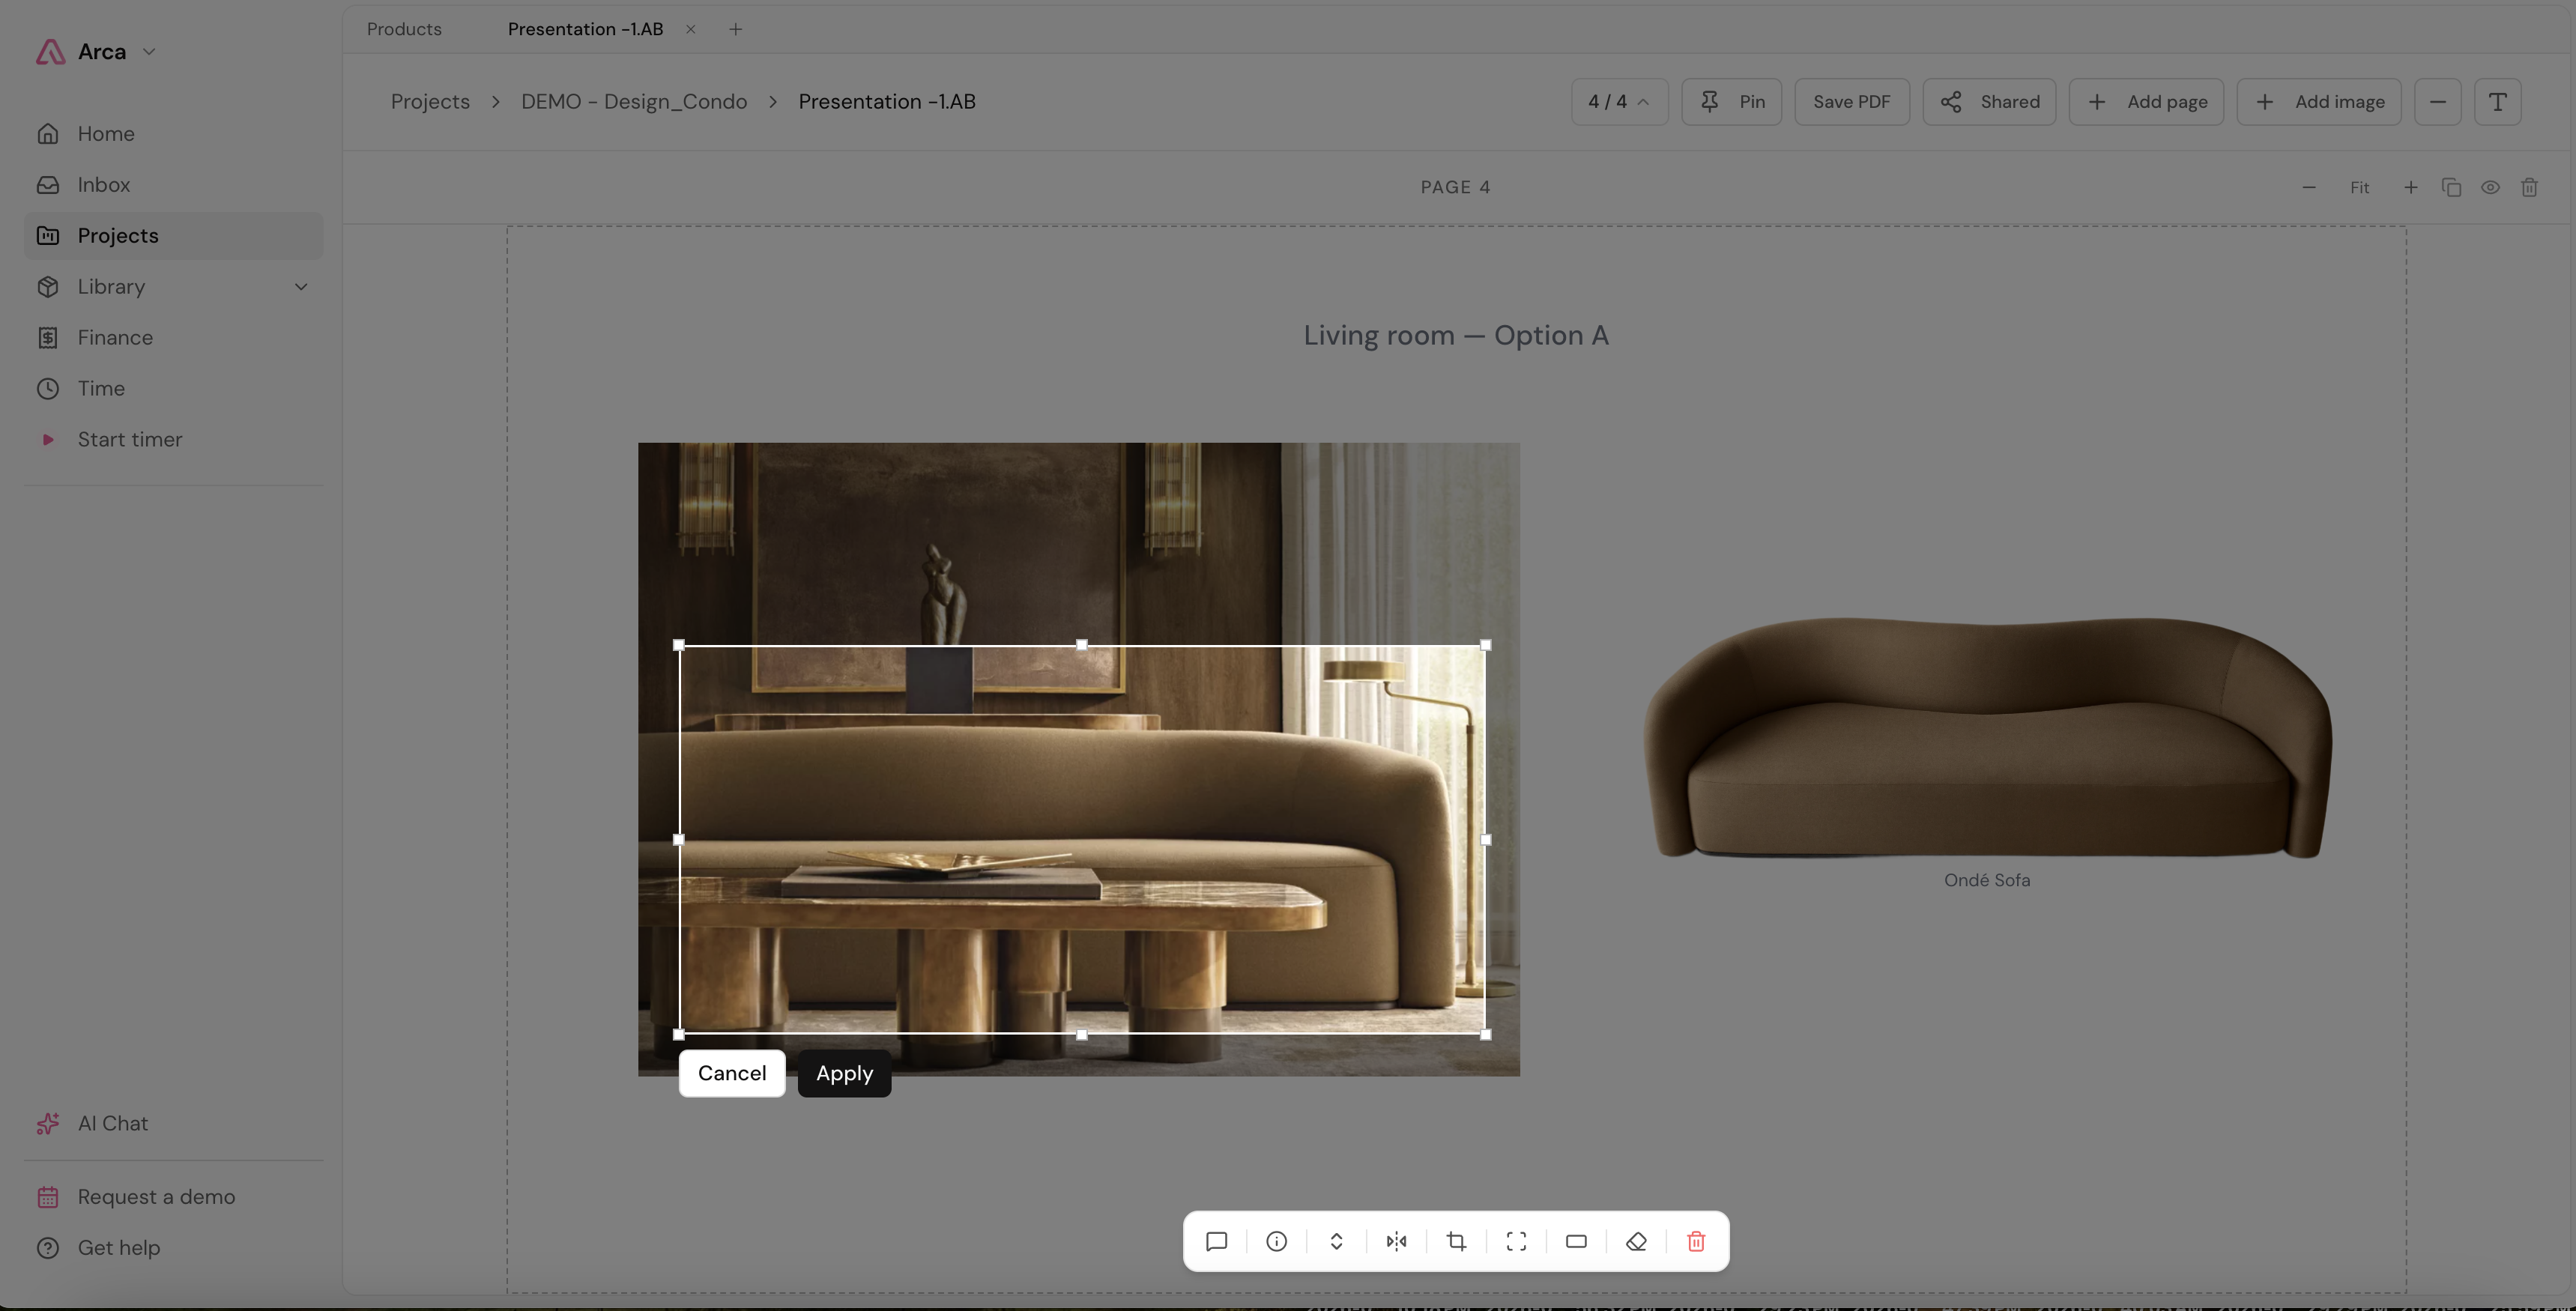Open the 4 / 4 page selector
Image resolution: width=2576 pixels, height=1311 pixels.
click(1619, 101)
